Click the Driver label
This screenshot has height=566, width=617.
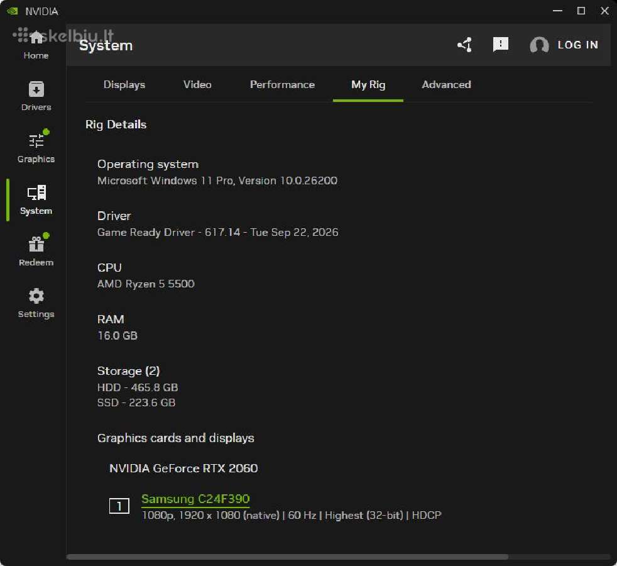(x=114, y=216)
